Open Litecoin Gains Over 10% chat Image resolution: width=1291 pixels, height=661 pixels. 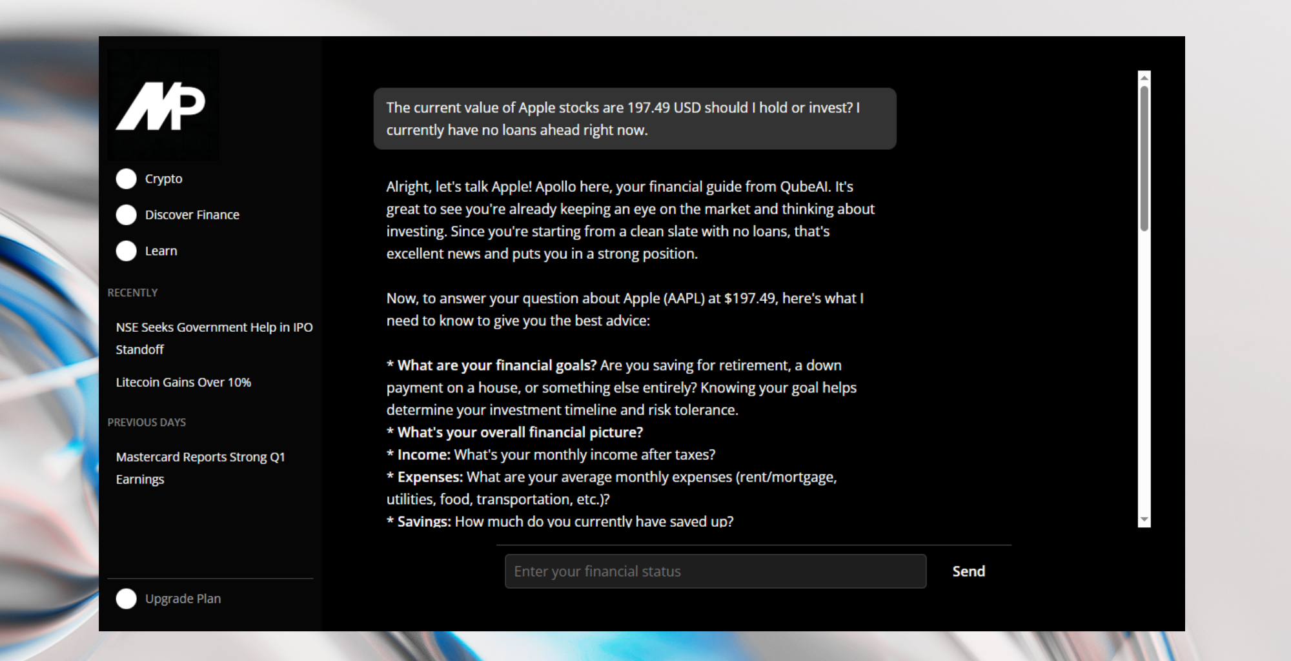click(x=183, y=382)
